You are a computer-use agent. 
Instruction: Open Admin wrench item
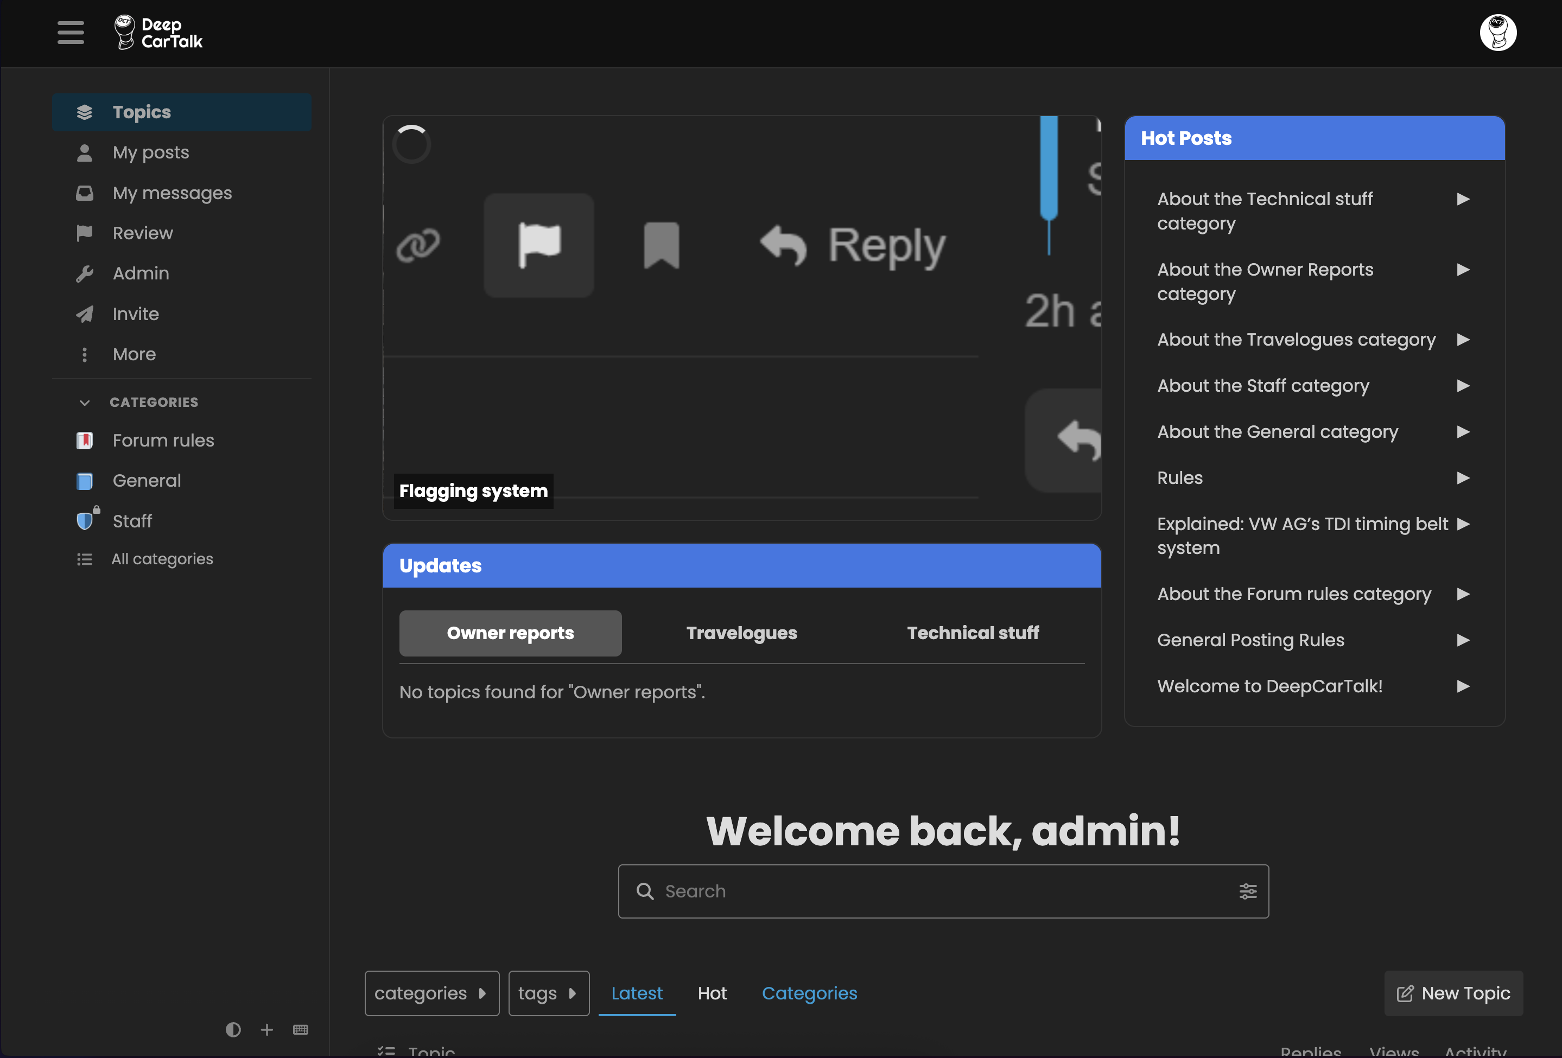[x=141, y=273]
